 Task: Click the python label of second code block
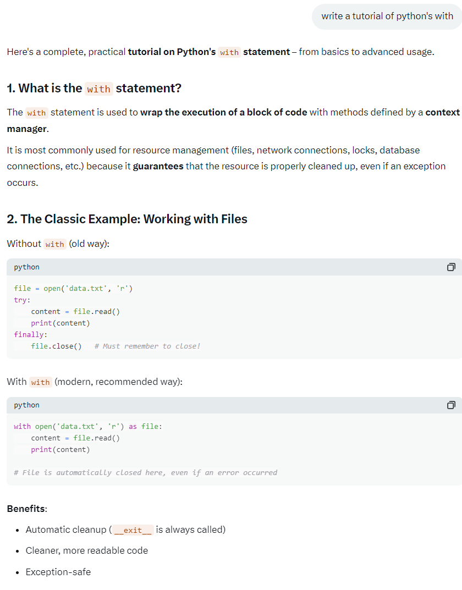(x=27, y=405)
